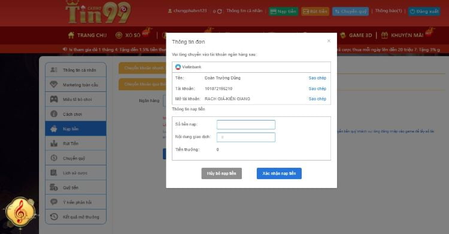Click the floating music note icon
The image size is (449, 234).
(20, 212)
